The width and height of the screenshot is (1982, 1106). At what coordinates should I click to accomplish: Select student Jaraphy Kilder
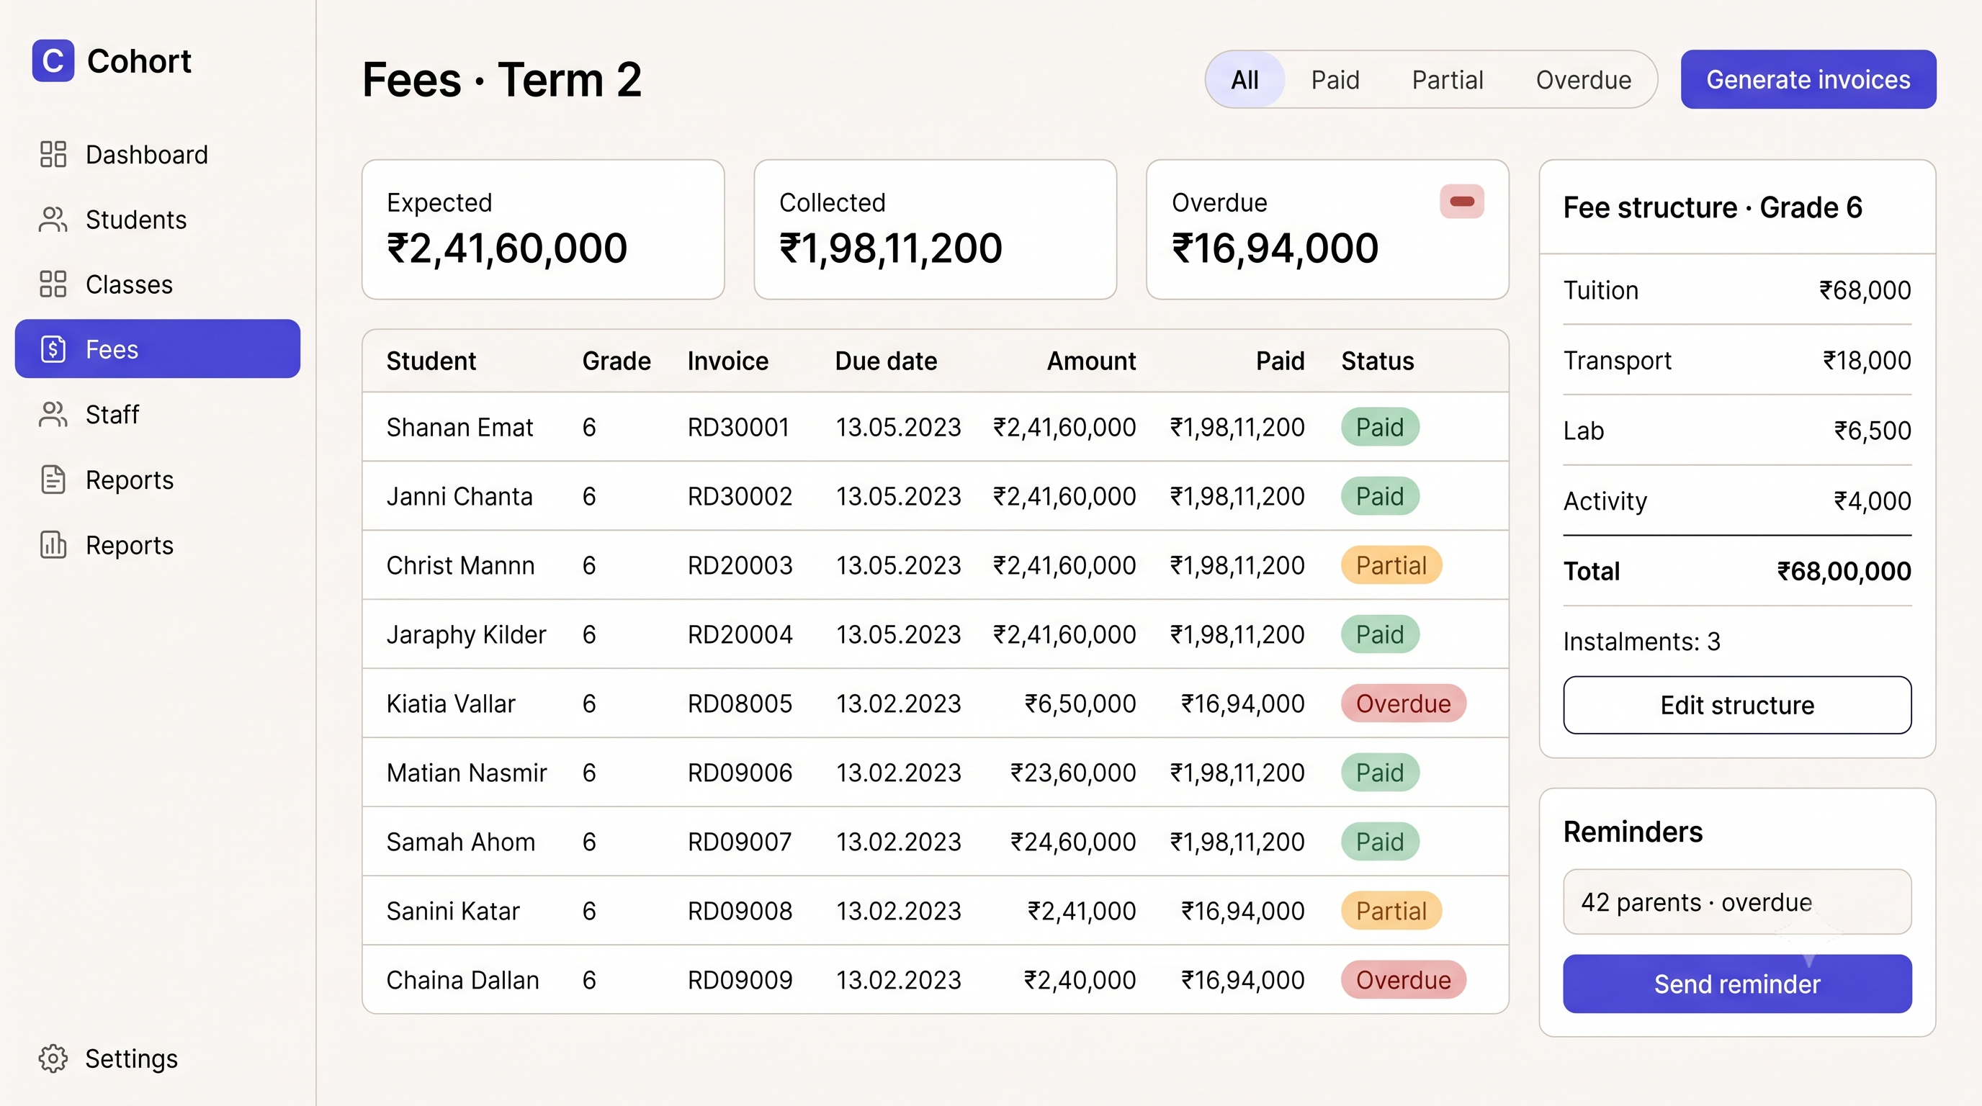coord(466,634)
